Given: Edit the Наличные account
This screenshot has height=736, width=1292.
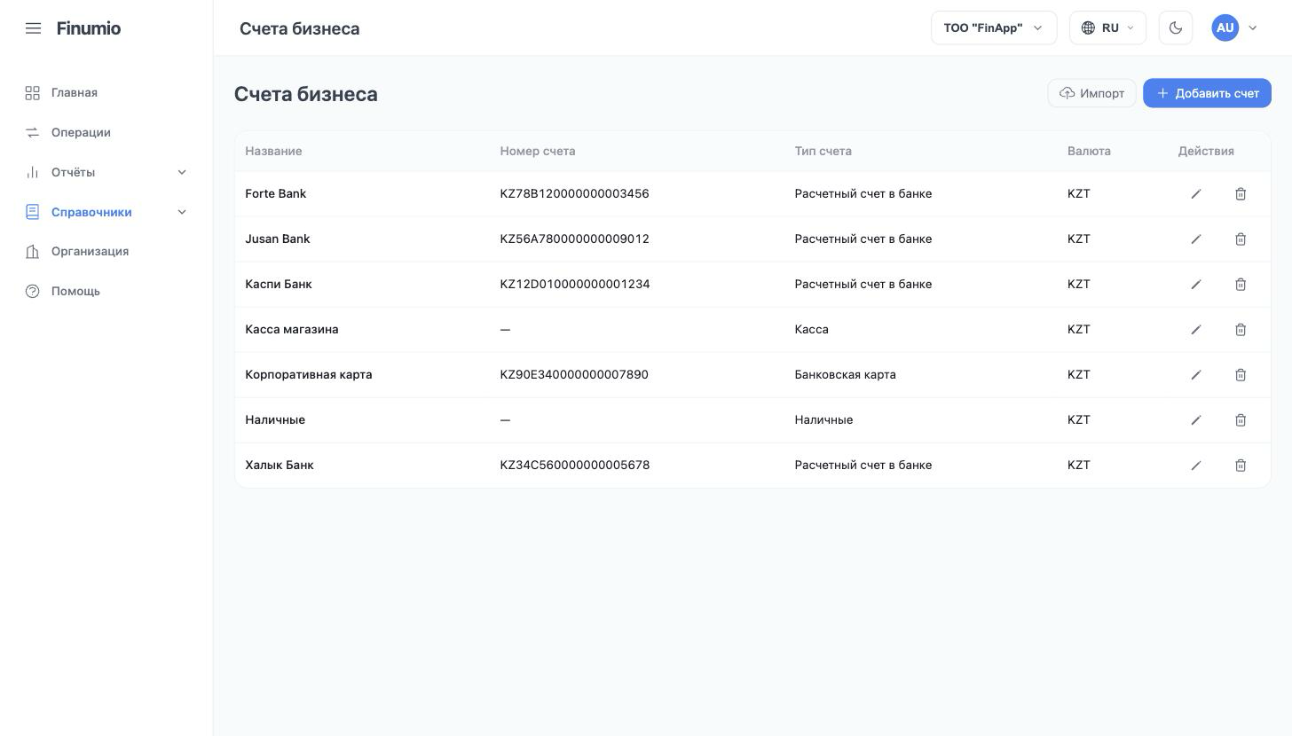Looking at the screenshot, I should point(1196,420).
